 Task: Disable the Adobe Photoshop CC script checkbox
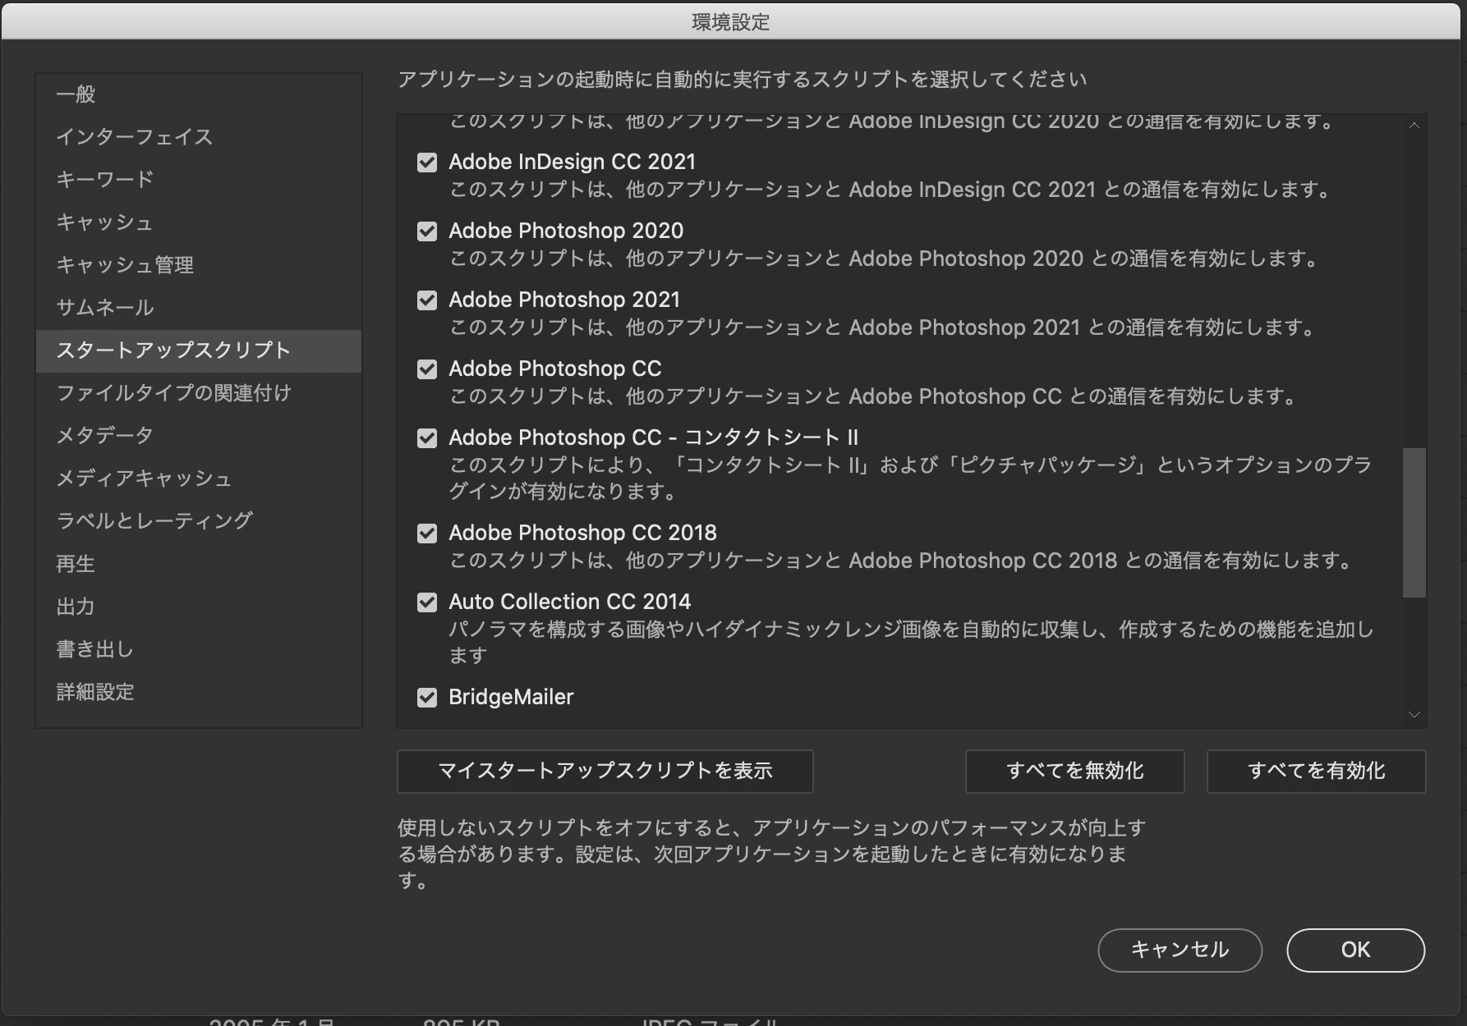click(x=427, y=369)
